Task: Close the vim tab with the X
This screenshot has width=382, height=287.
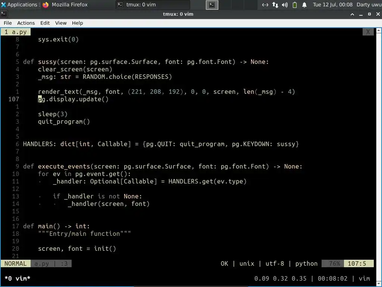Action: point(368,32)
